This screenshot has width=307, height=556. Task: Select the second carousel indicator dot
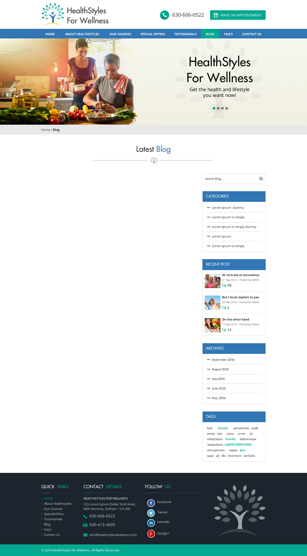pos(218,108)
